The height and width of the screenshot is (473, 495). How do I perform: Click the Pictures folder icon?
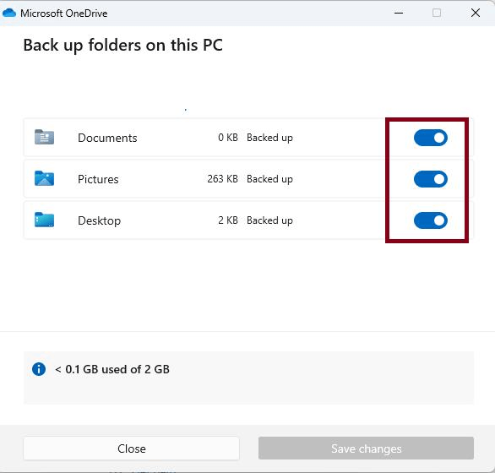44,178
